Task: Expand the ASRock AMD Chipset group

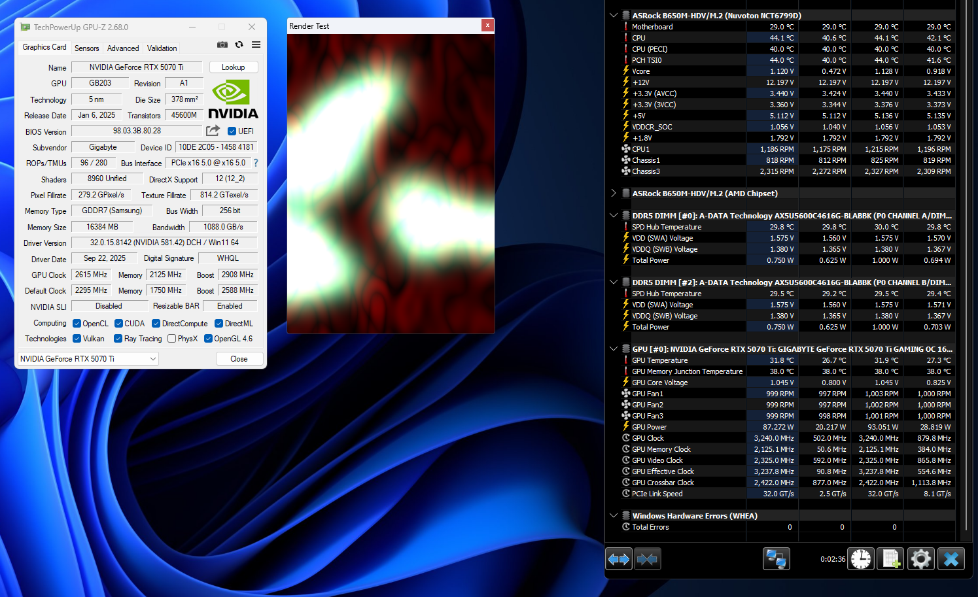Action: (614, 194)
